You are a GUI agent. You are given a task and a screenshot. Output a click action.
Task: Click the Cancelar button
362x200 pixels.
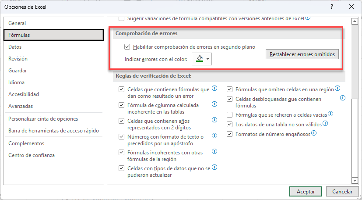tap(342, 192)
